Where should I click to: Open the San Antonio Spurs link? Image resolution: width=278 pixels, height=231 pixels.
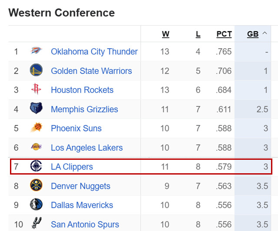tap(85, 224)
